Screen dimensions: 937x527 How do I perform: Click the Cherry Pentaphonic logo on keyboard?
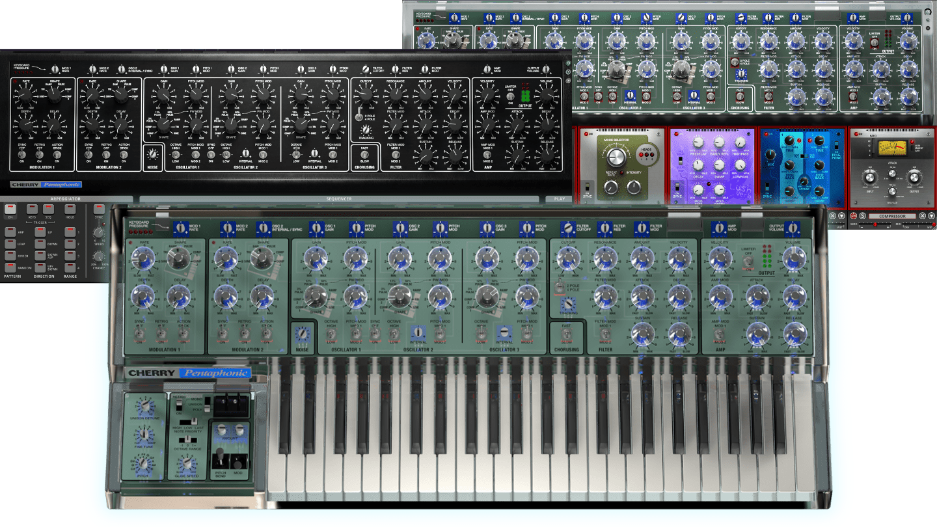(187, 373)
